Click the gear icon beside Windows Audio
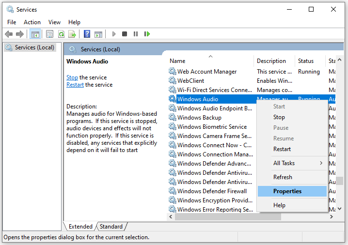This screenshot has height=245, width=348. pos(172,99)
